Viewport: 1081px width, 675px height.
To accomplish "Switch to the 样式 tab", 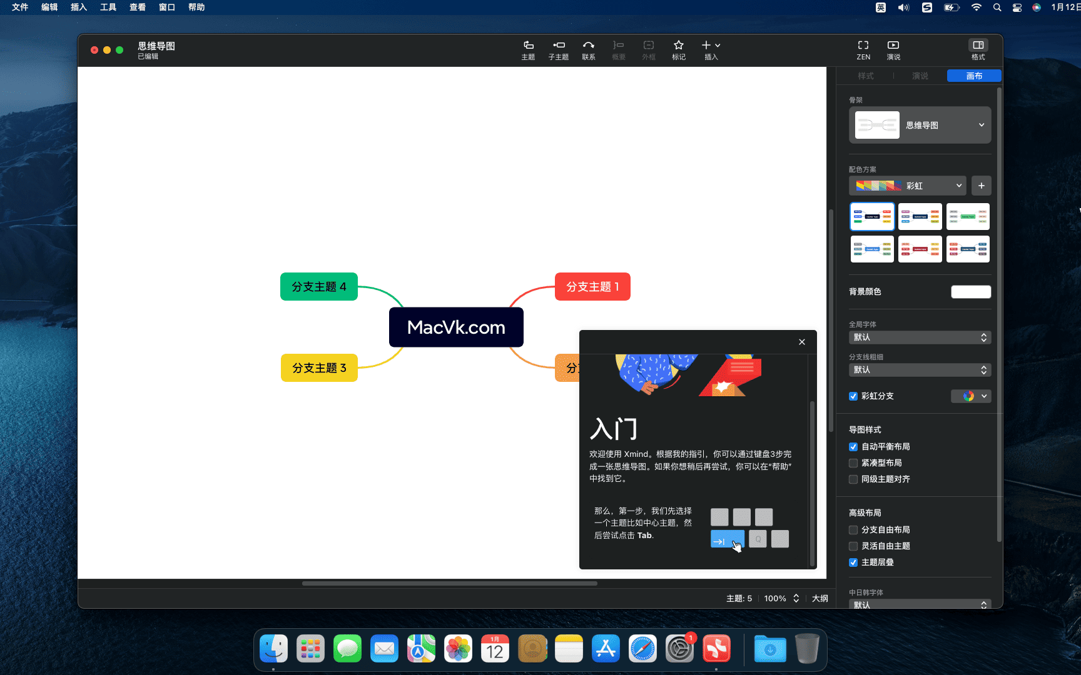I will pos(866,76).
